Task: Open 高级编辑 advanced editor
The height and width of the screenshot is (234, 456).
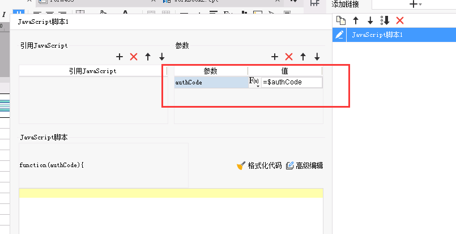Action: click(x=304, y=165)
